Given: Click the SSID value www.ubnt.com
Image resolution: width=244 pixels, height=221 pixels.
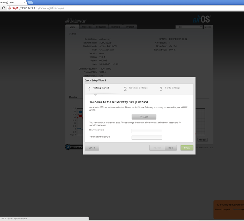Looking at the screenshot, I should pos(106,50).
